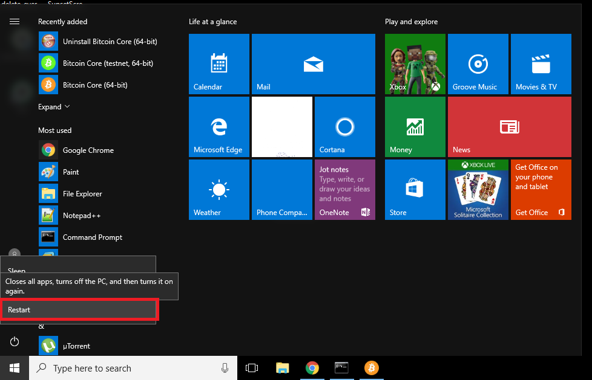Click the Most used heading

[x=54, y=130]
